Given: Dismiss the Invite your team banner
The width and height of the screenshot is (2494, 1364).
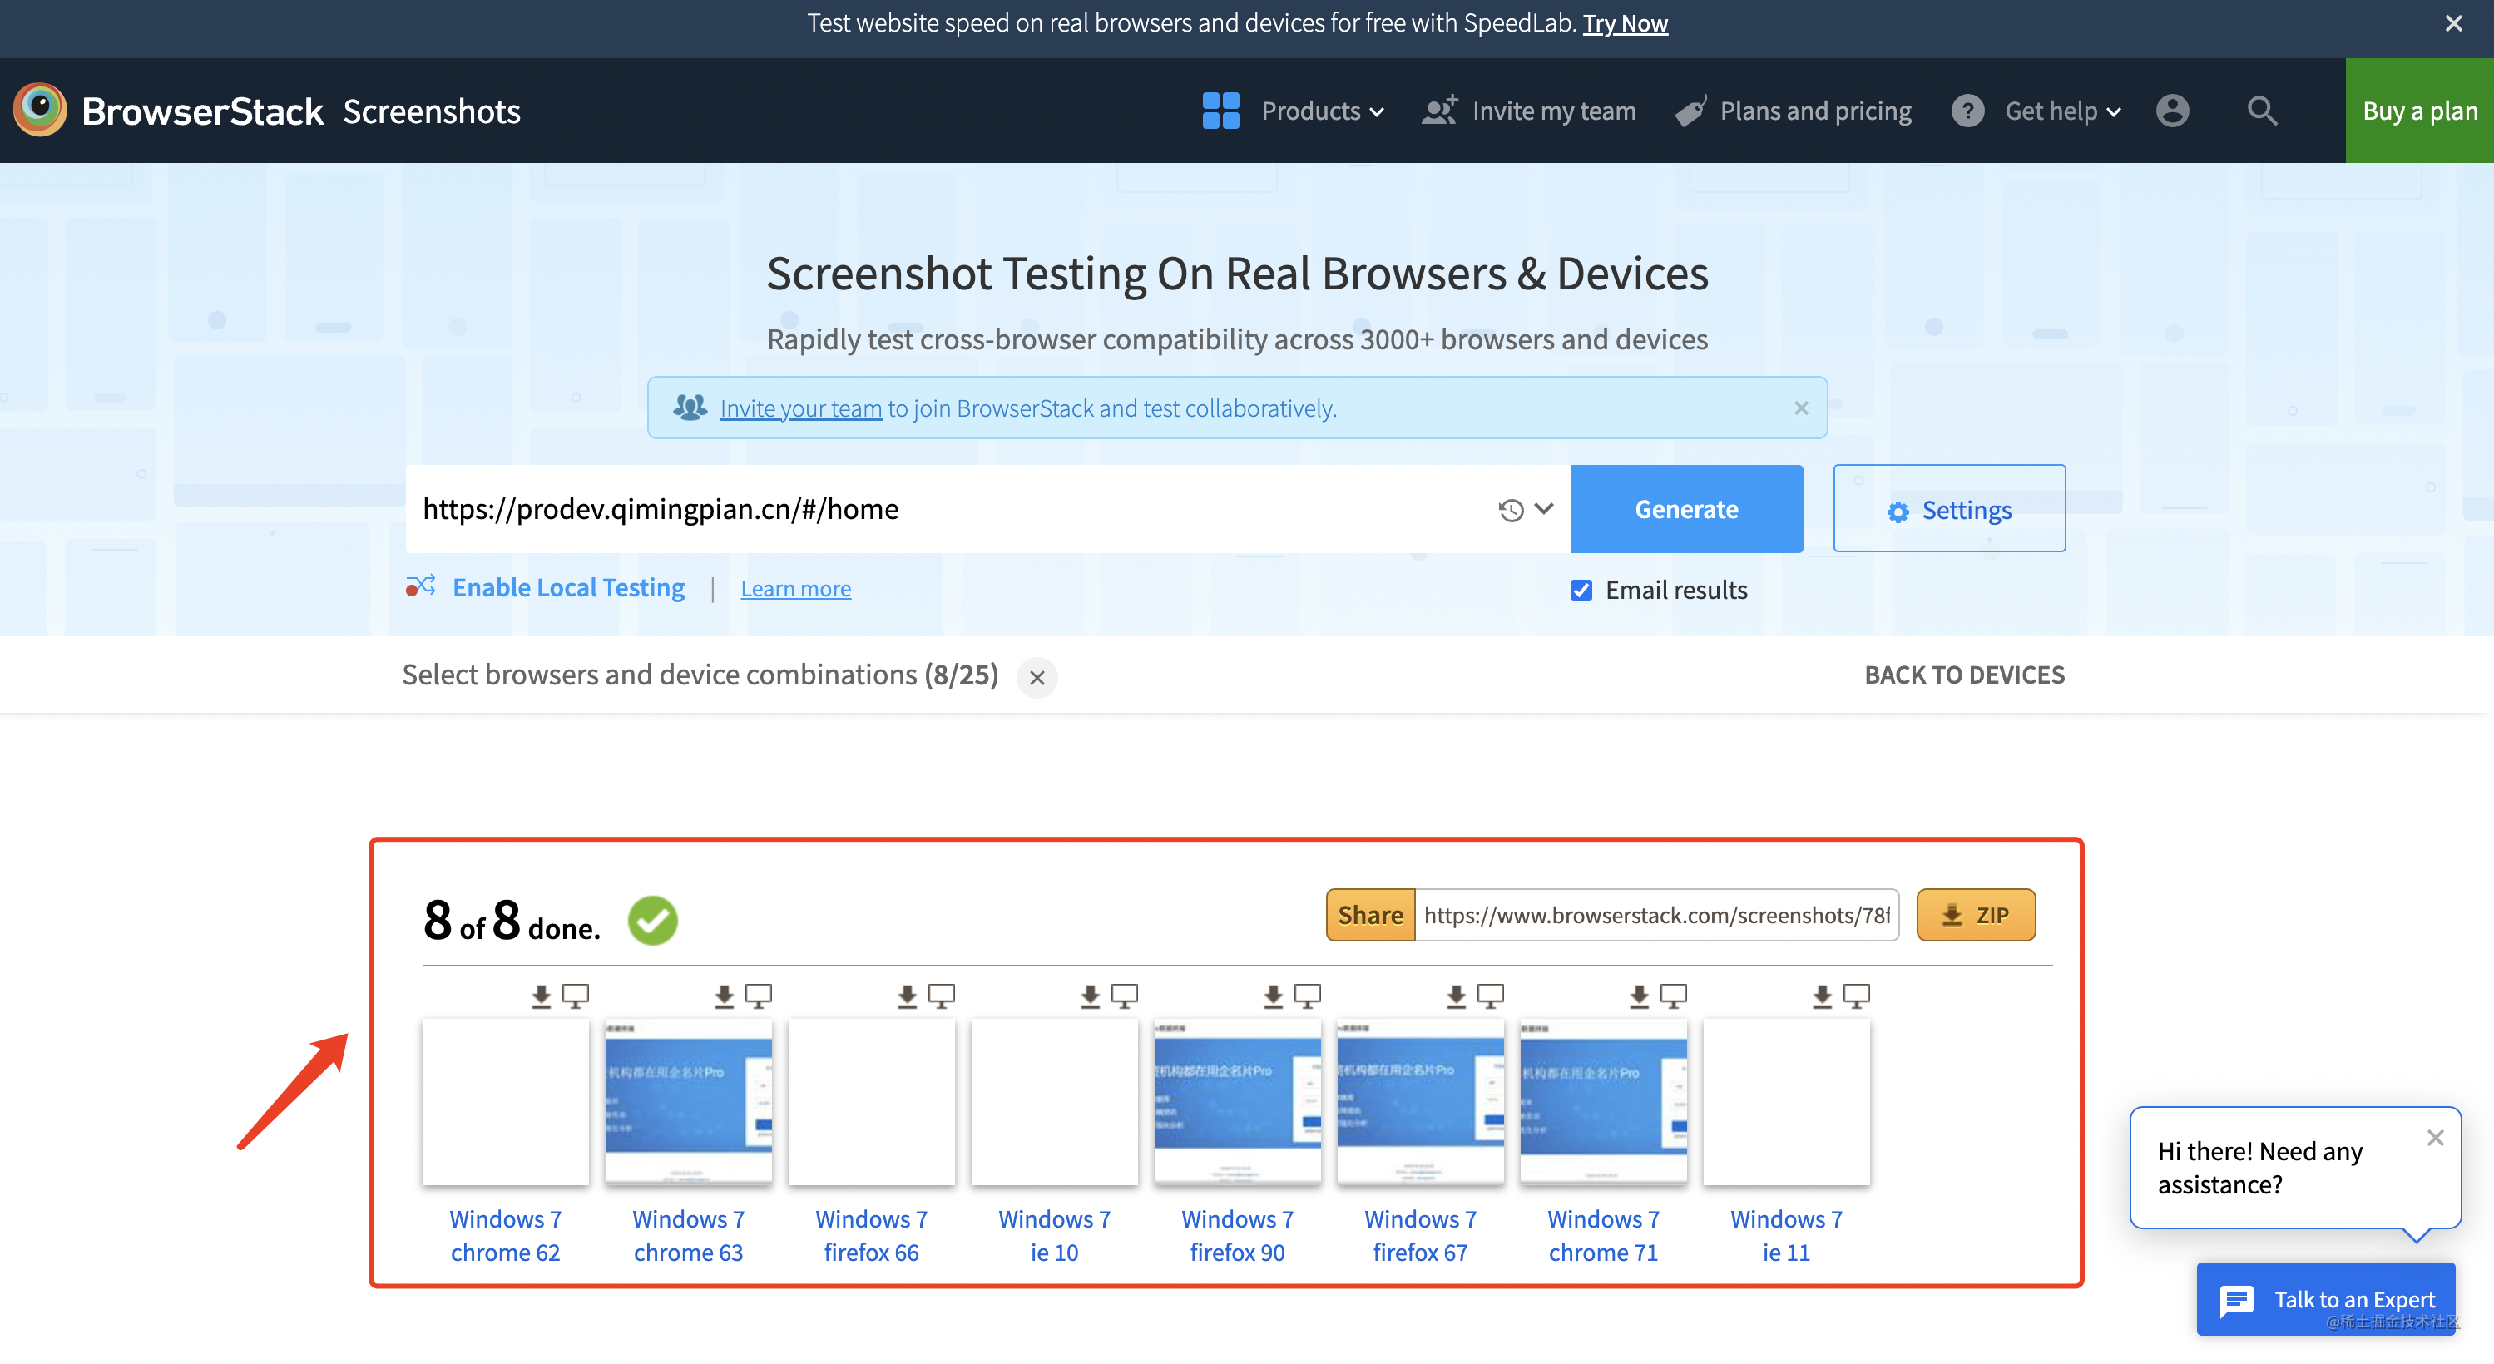Looking at the screenshot, I should pos(1801,408).
